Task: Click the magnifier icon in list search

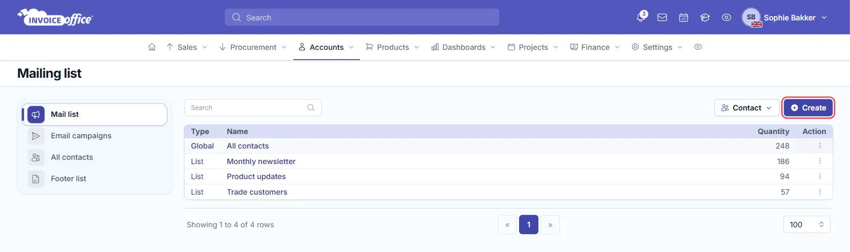Action: point(311,108)
